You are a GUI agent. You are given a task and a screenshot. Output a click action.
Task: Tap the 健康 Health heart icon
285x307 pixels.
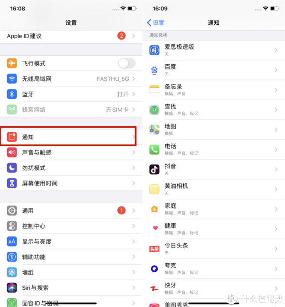point(154,229)
